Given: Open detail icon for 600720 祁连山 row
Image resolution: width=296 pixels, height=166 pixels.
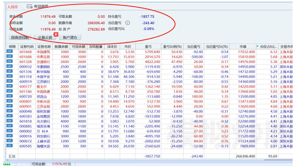Looking at the screenshot, I should (x=10, y=96).
